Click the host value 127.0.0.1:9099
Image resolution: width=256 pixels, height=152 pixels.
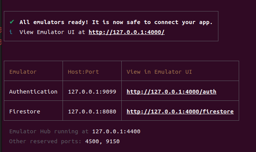point(92,92)
